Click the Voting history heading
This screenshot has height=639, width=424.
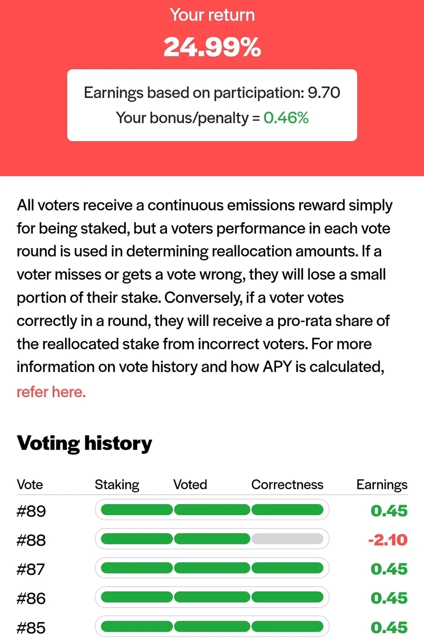tap(84, 443)
